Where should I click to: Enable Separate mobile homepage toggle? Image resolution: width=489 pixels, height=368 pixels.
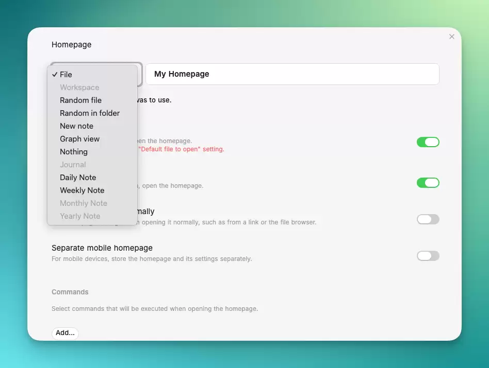(428, 256)
